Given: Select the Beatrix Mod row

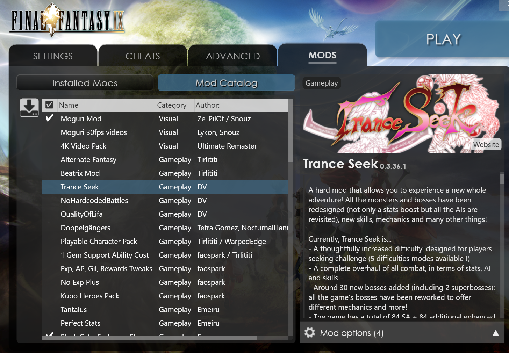Looking at the screenshot, I should 165,173.
